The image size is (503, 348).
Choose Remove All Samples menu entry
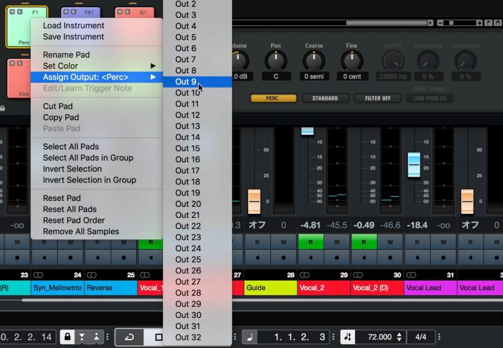(96, 232)
